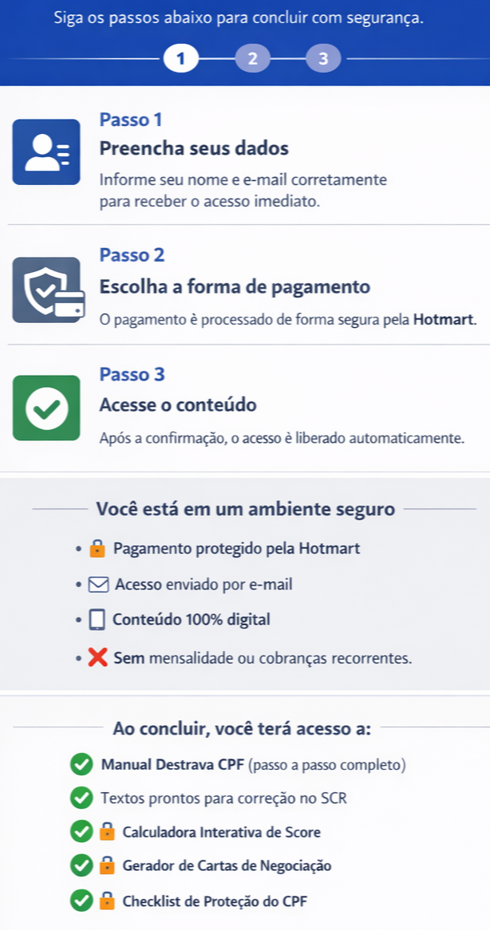Click the phone icon beside Conteúdo 100% digital
The width and height of the screenshot is (490, 930).
coord(97,620)
